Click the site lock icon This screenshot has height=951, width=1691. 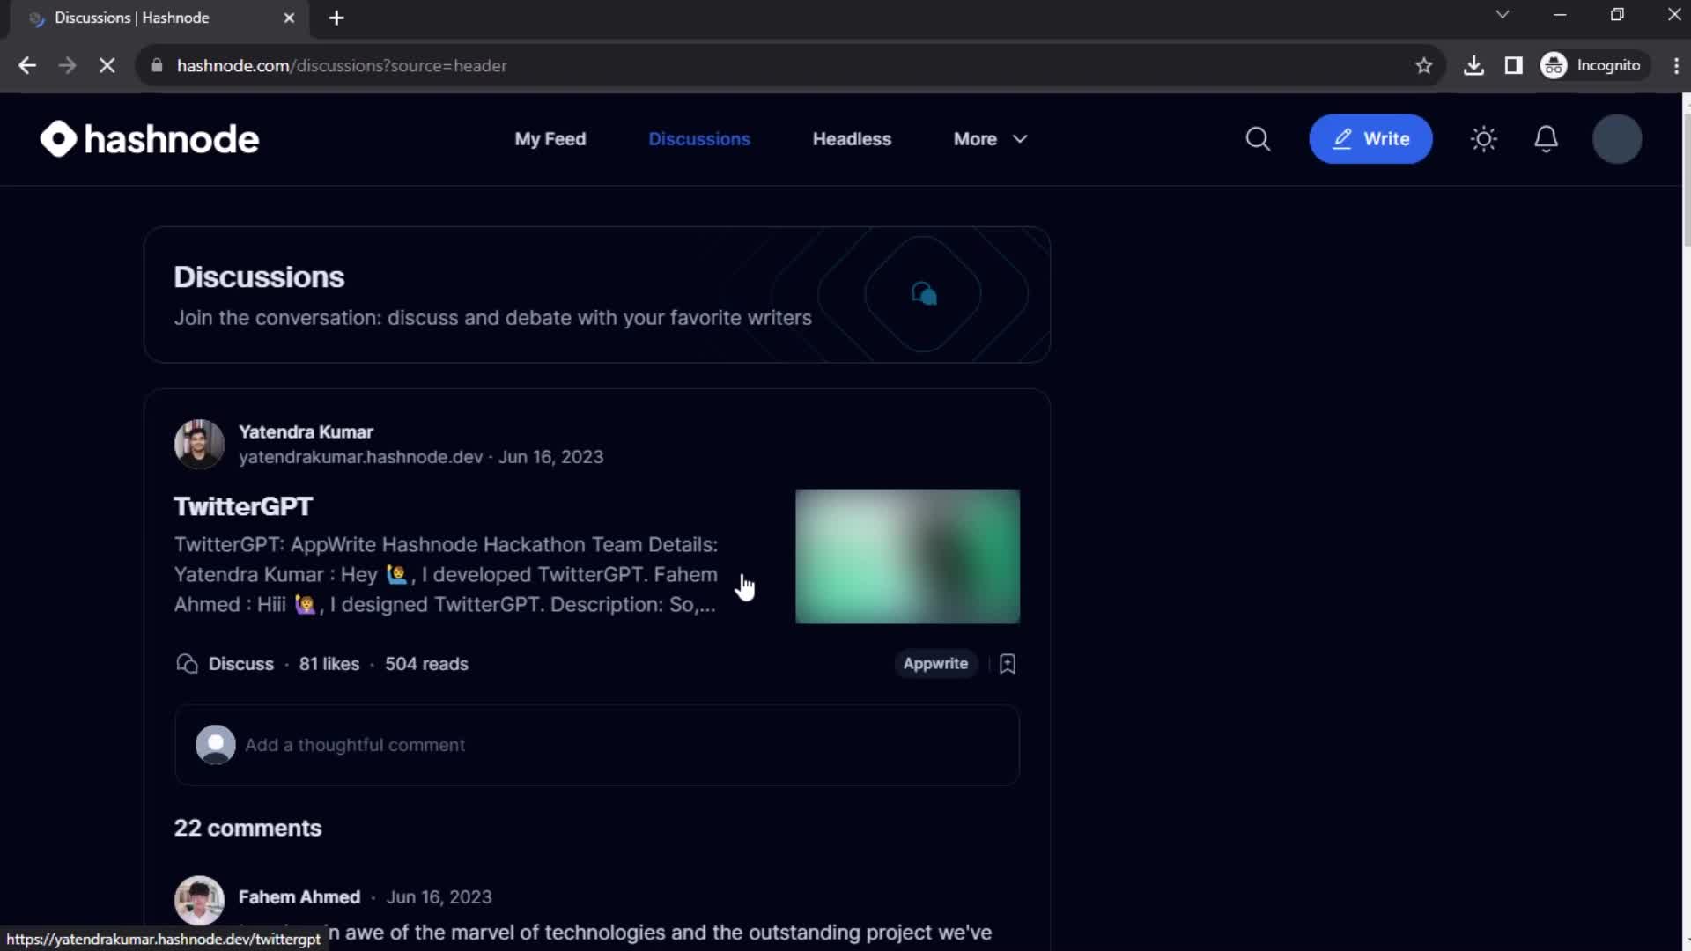point(157,66)
